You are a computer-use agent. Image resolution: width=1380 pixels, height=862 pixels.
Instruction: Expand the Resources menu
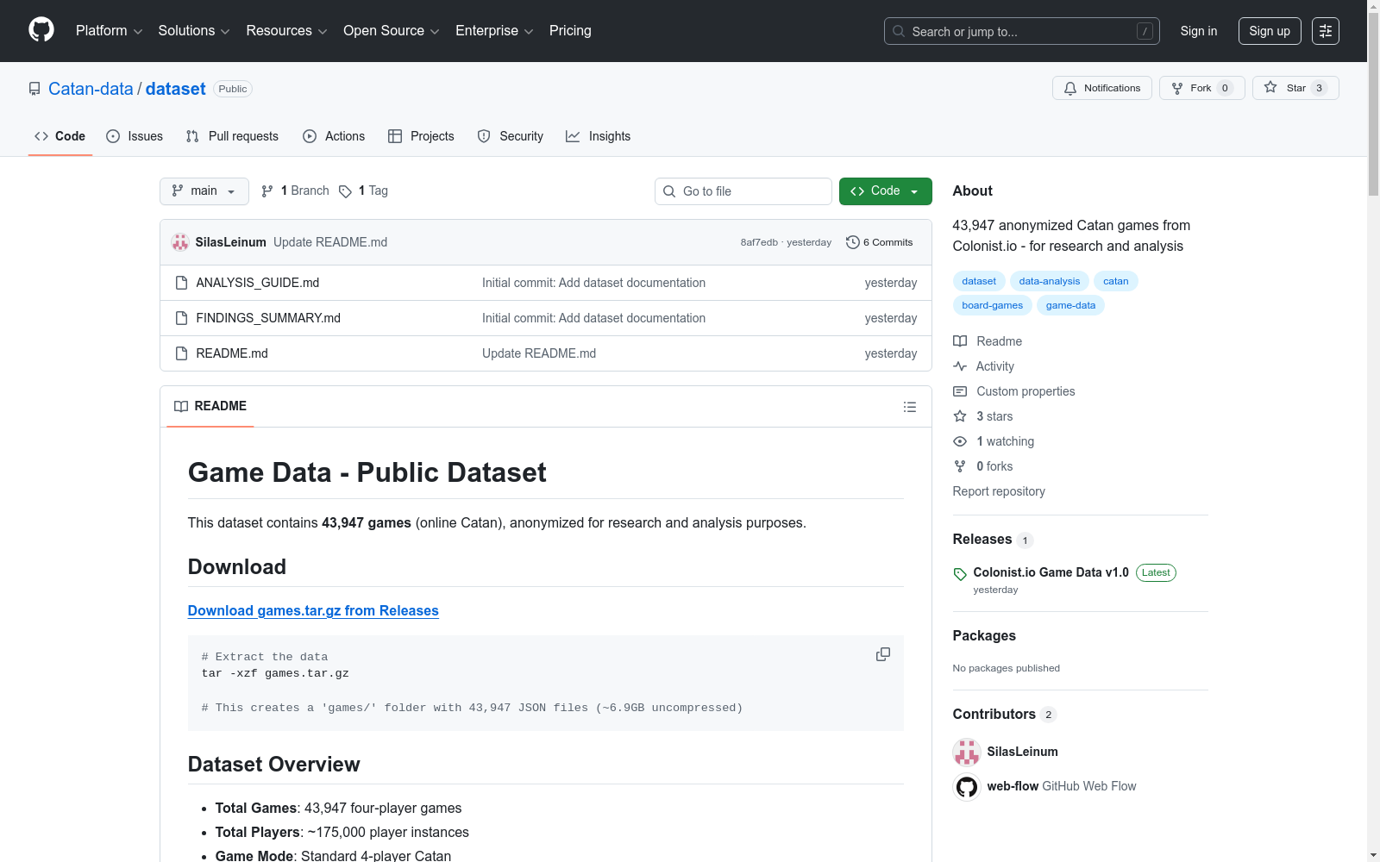tap(286, 31)
